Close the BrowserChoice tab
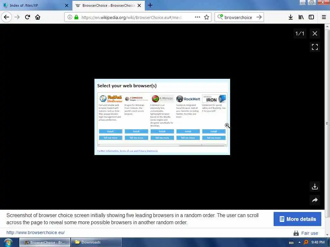This screenshot has height=247, width=330. tap(139, 5)
